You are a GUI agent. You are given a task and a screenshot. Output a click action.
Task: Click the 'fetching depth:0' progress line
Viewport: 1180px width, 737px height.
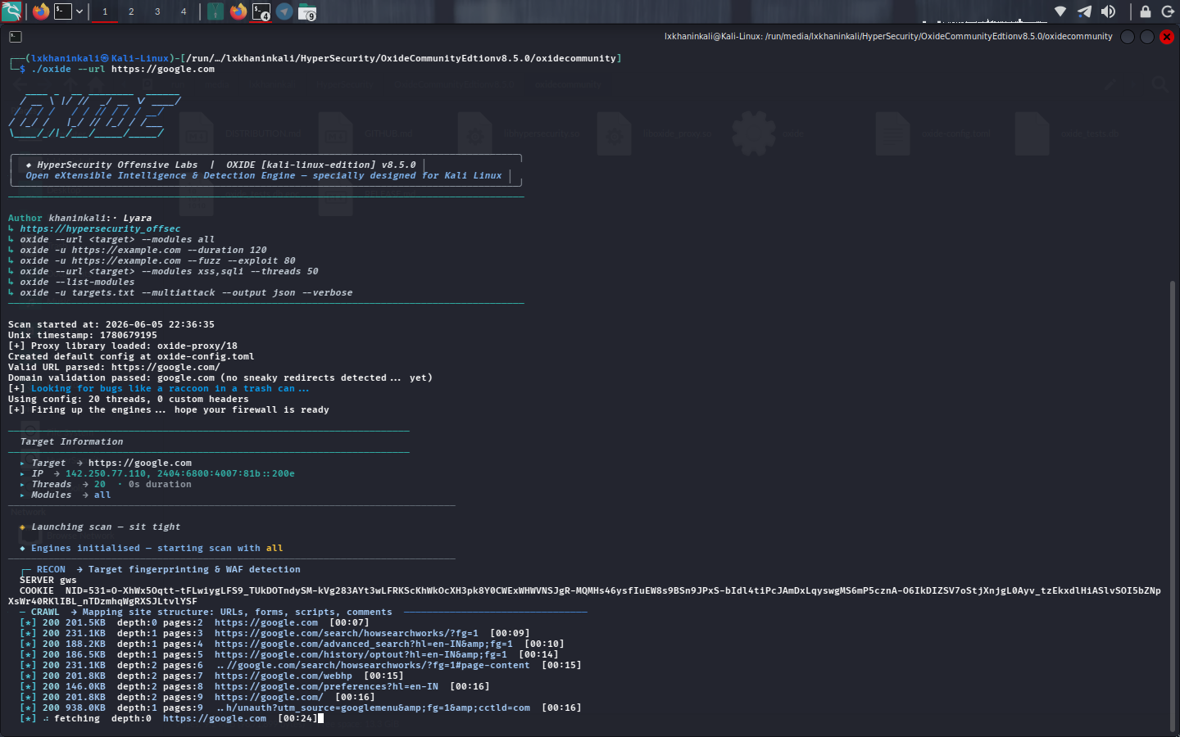(172, 719)
